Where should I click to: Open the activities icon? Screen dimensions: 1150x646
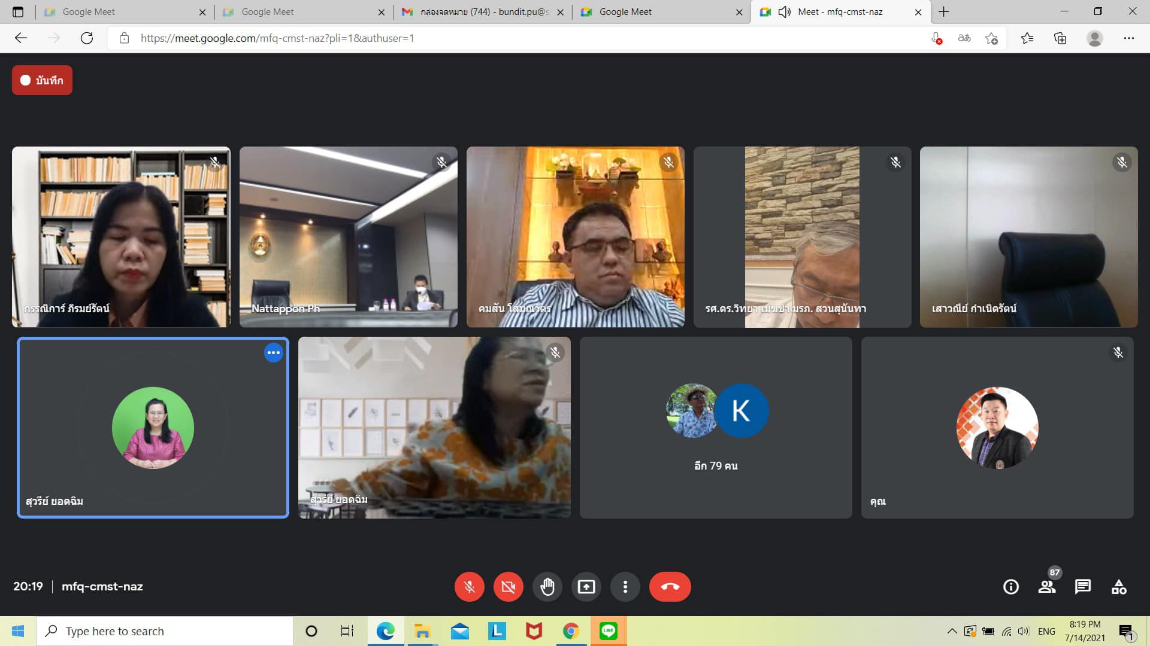tap(1118, 587)
